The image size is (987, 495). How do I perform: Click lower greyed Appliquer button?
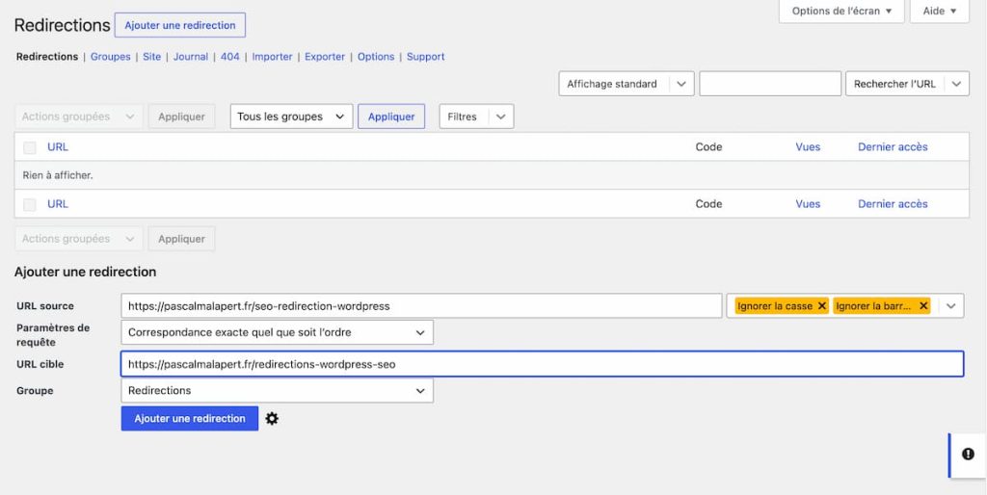(x=181, y=239)
